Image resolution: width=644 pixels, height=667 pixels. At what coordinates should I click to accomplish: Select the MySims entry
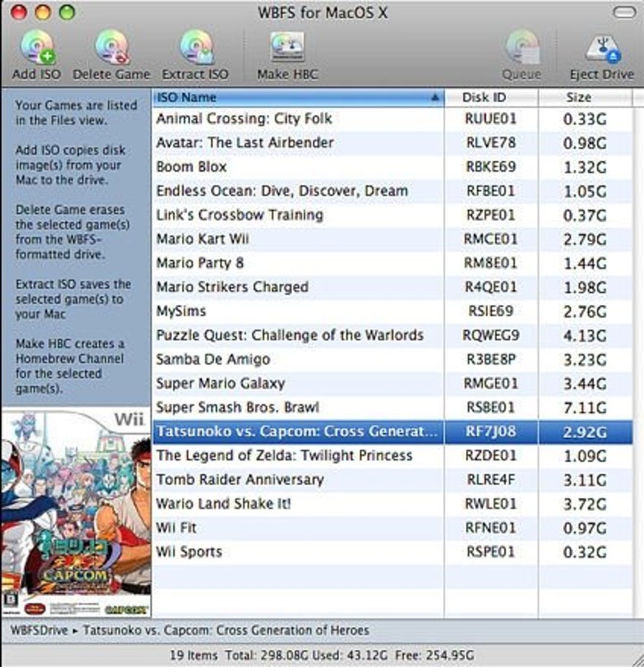[x=392, y=311]
